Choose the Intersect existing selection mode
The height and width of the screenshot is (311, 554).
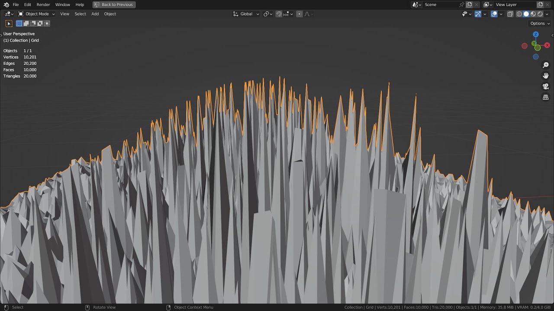47,23
